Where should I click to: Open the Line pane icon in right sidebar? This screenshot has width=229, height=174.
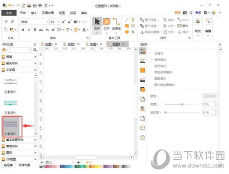(142, 61)
